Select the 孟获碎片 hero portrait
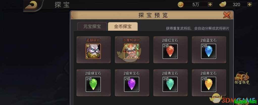The height and width of the screenshot is (105, 258). point(93,51)
